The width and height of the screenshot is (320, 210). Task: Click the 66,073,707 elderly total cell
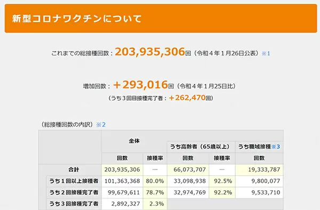coord(188,169)
